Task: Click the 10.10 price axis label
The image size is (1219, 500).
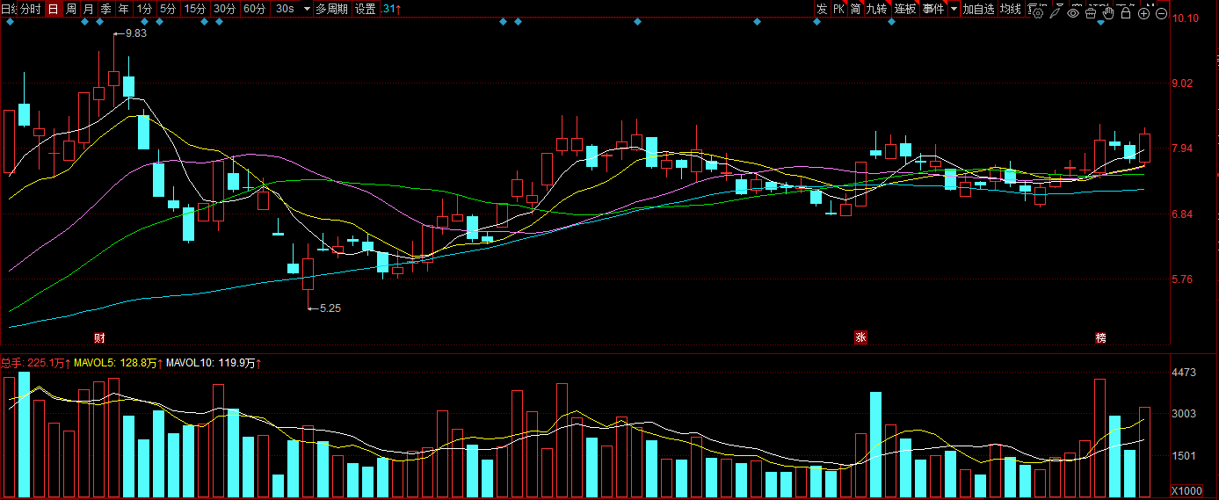Action: click(x=1186, y=18)
